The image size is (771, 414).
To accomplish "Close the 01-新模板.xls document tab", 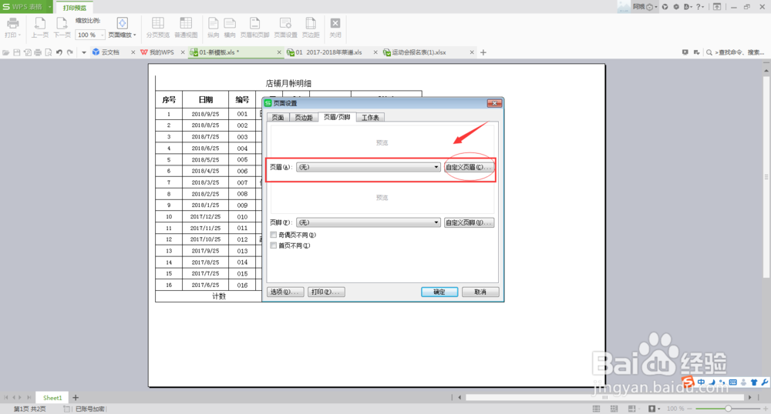I will pyautogui.click(x=279, y=52).
